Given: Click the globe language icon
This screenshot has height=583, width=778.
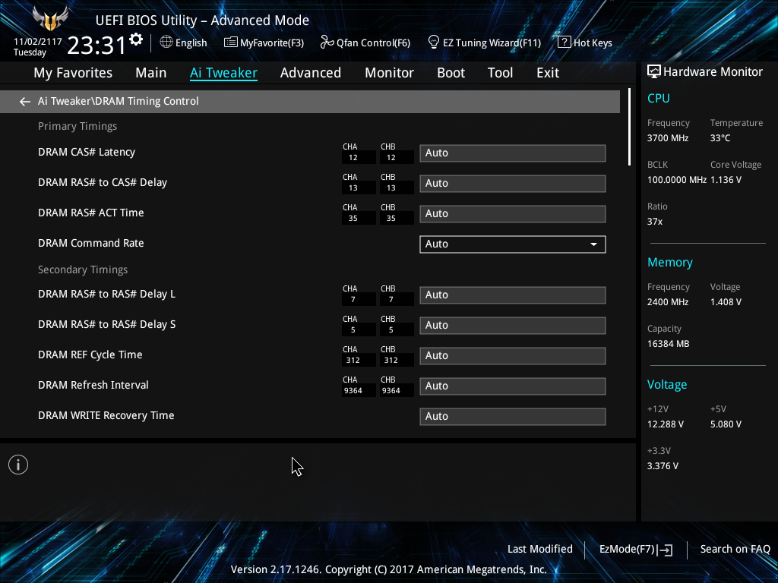Looking at the screenshot, I should click(x=166, y=43).
